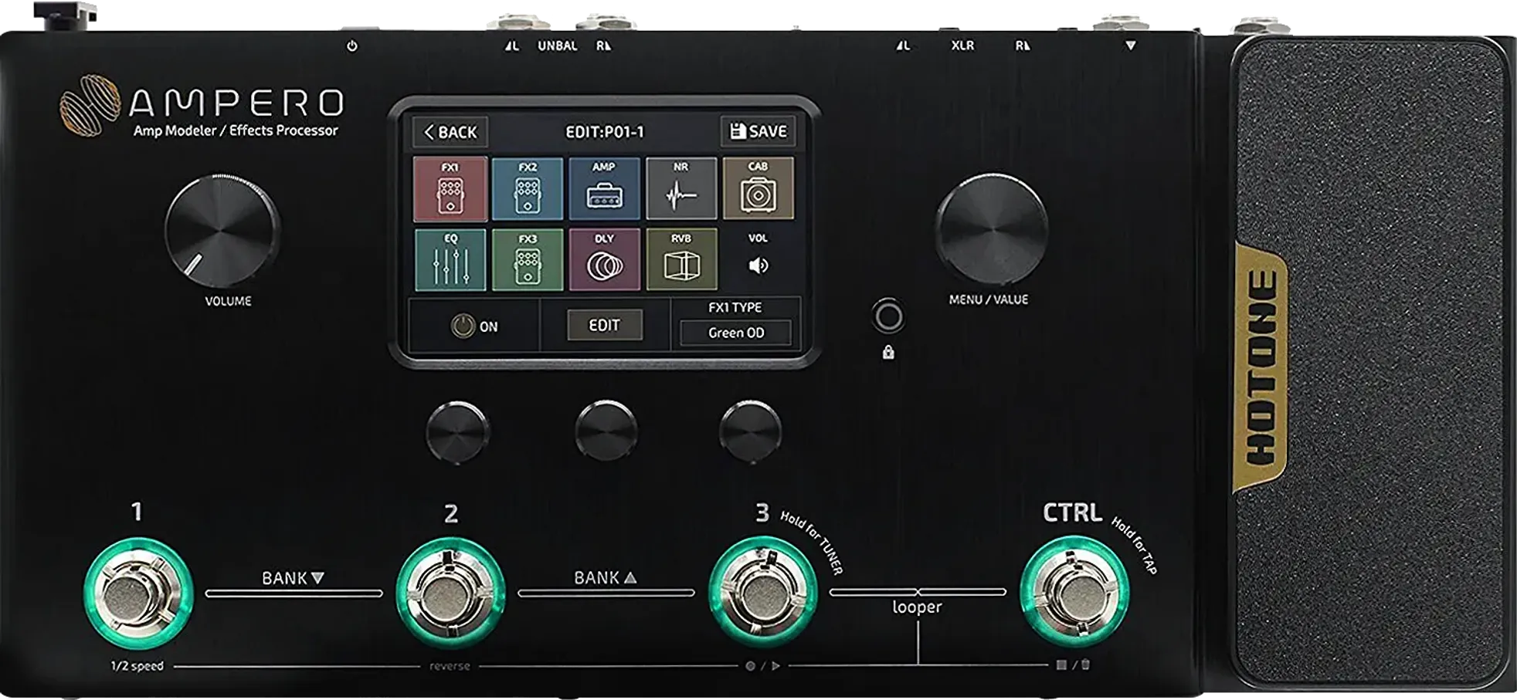This screenshot has width=1517, height=700.
Task: Click the round lock button beside screen
Action: (888, 316)
